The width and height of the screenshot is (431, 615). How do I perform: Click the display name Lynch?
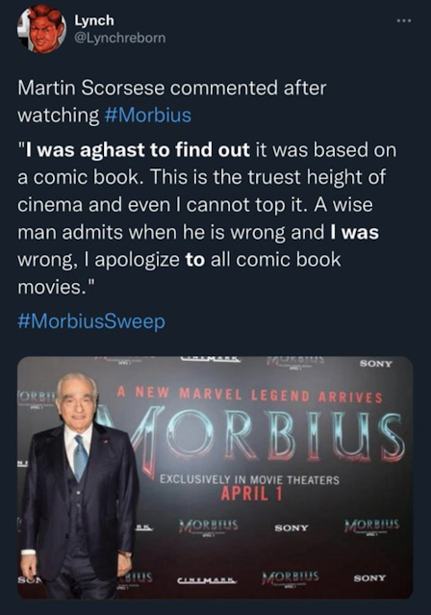[x=94, y=20]
